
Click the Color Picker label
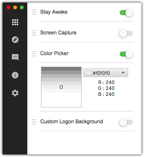tap(54, 53)
